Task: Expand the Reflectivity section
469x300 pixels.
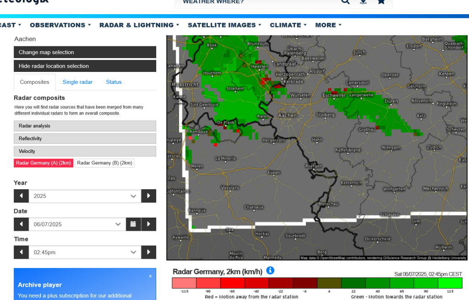Action: pos(85,138)
